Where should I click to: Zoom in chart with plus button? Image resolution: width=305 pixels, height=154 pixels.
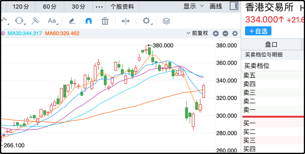[216, 34]
